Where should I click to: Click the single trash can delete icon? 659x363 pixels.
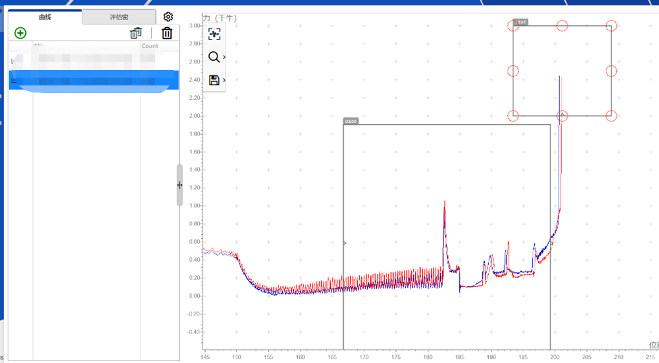point(167,33)
